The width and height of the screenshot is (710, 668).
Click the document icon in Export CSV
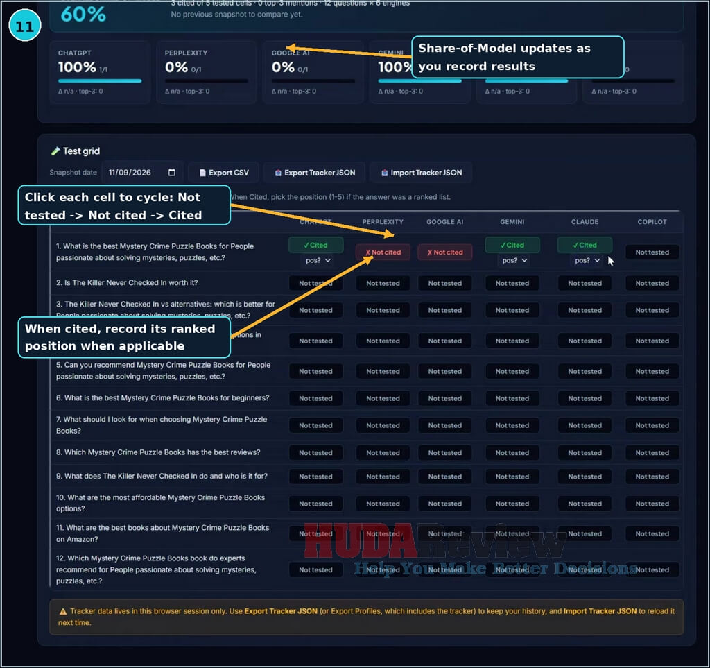203,173
